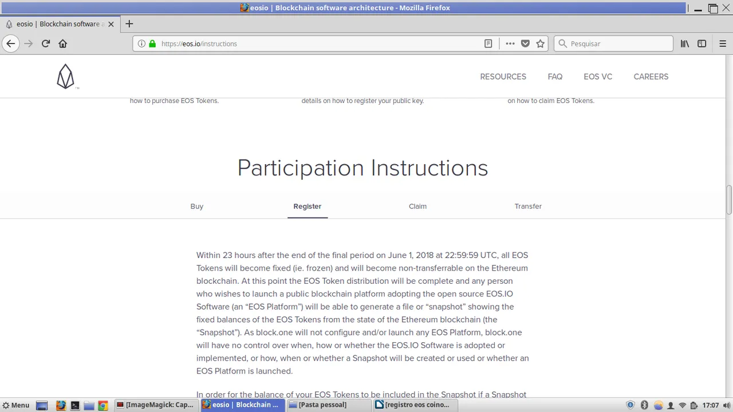Go back to the previous page
This screenshot has height=412, width=733.
pos(11,43)
